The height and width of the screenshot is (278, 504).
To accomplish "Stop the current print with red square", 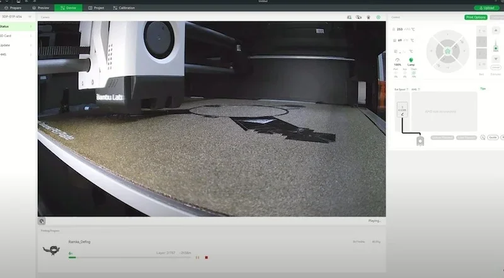I will [207, 257].
